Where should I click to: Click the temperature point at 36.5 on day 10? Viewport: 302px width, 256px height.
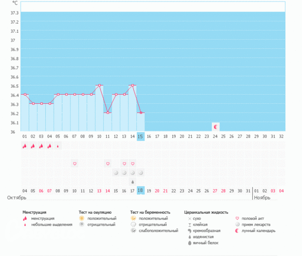(x=99, y=86)
